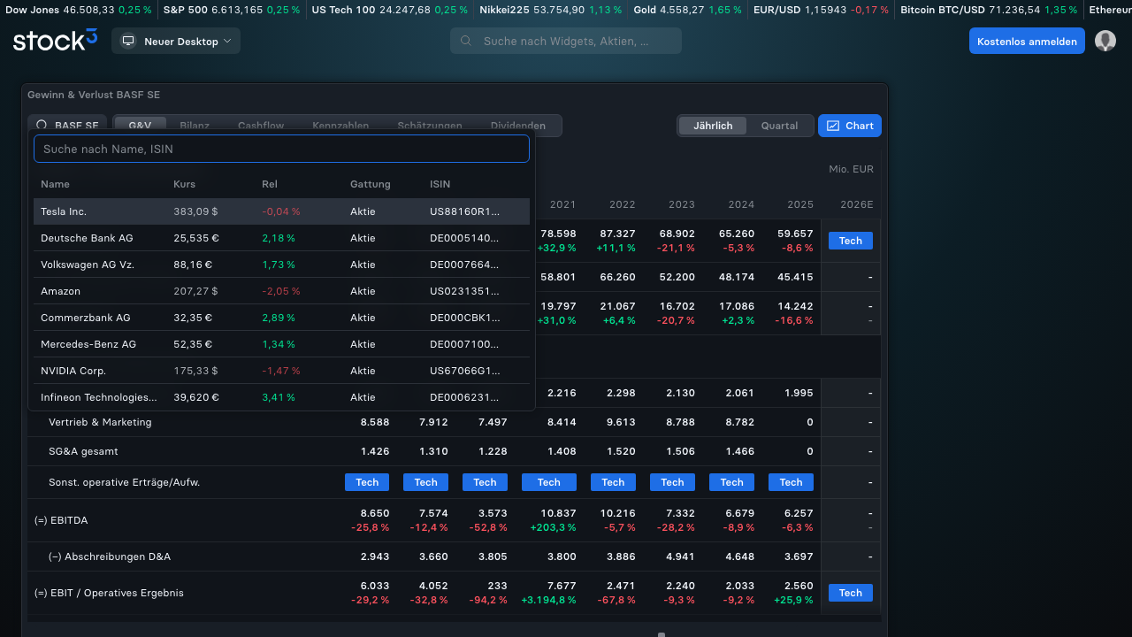Click the 'Mio. EUR' unit label
The width and height of the screenshot is (1132, 637).
pyautogui.click(x=851, y=169)
